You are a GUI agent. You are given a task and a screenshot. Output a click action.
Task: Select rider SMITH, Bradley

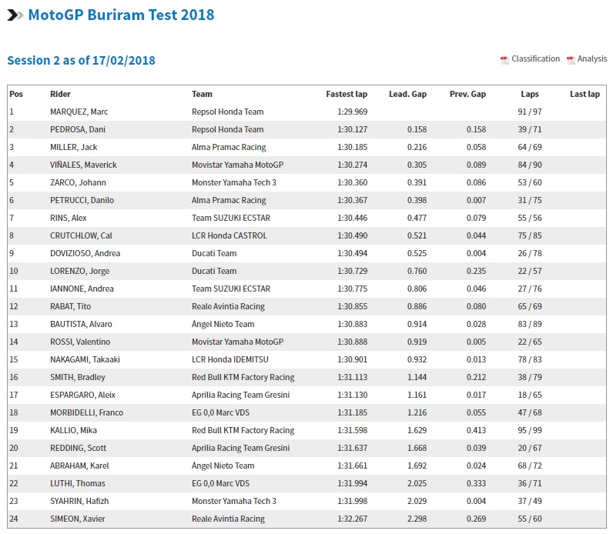78,377
